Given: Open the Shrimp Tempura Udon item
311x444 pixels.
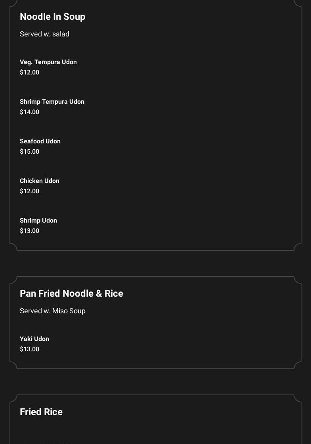Looking at the screenshot, I should pos(52,102).
